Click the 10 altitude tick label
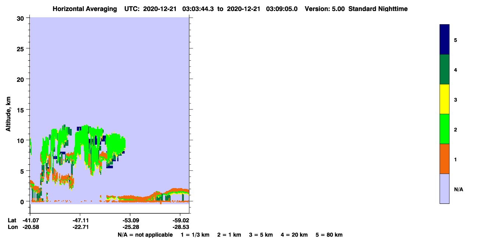 pyautogui.click(x=21, y=140)
